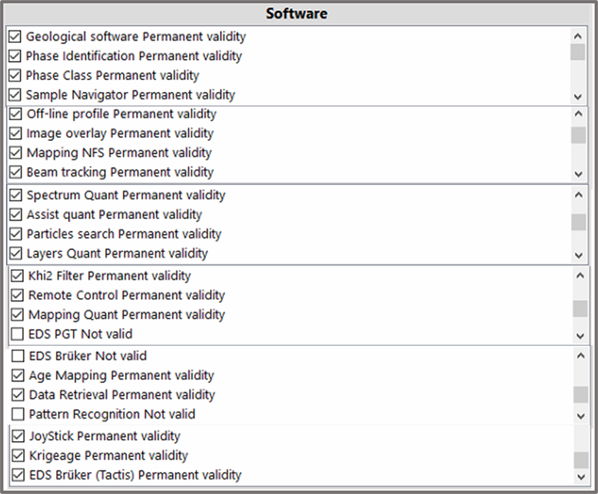
Task: Select the Krigeage Permanent validity entry
Action: click(x=108, y=456)
